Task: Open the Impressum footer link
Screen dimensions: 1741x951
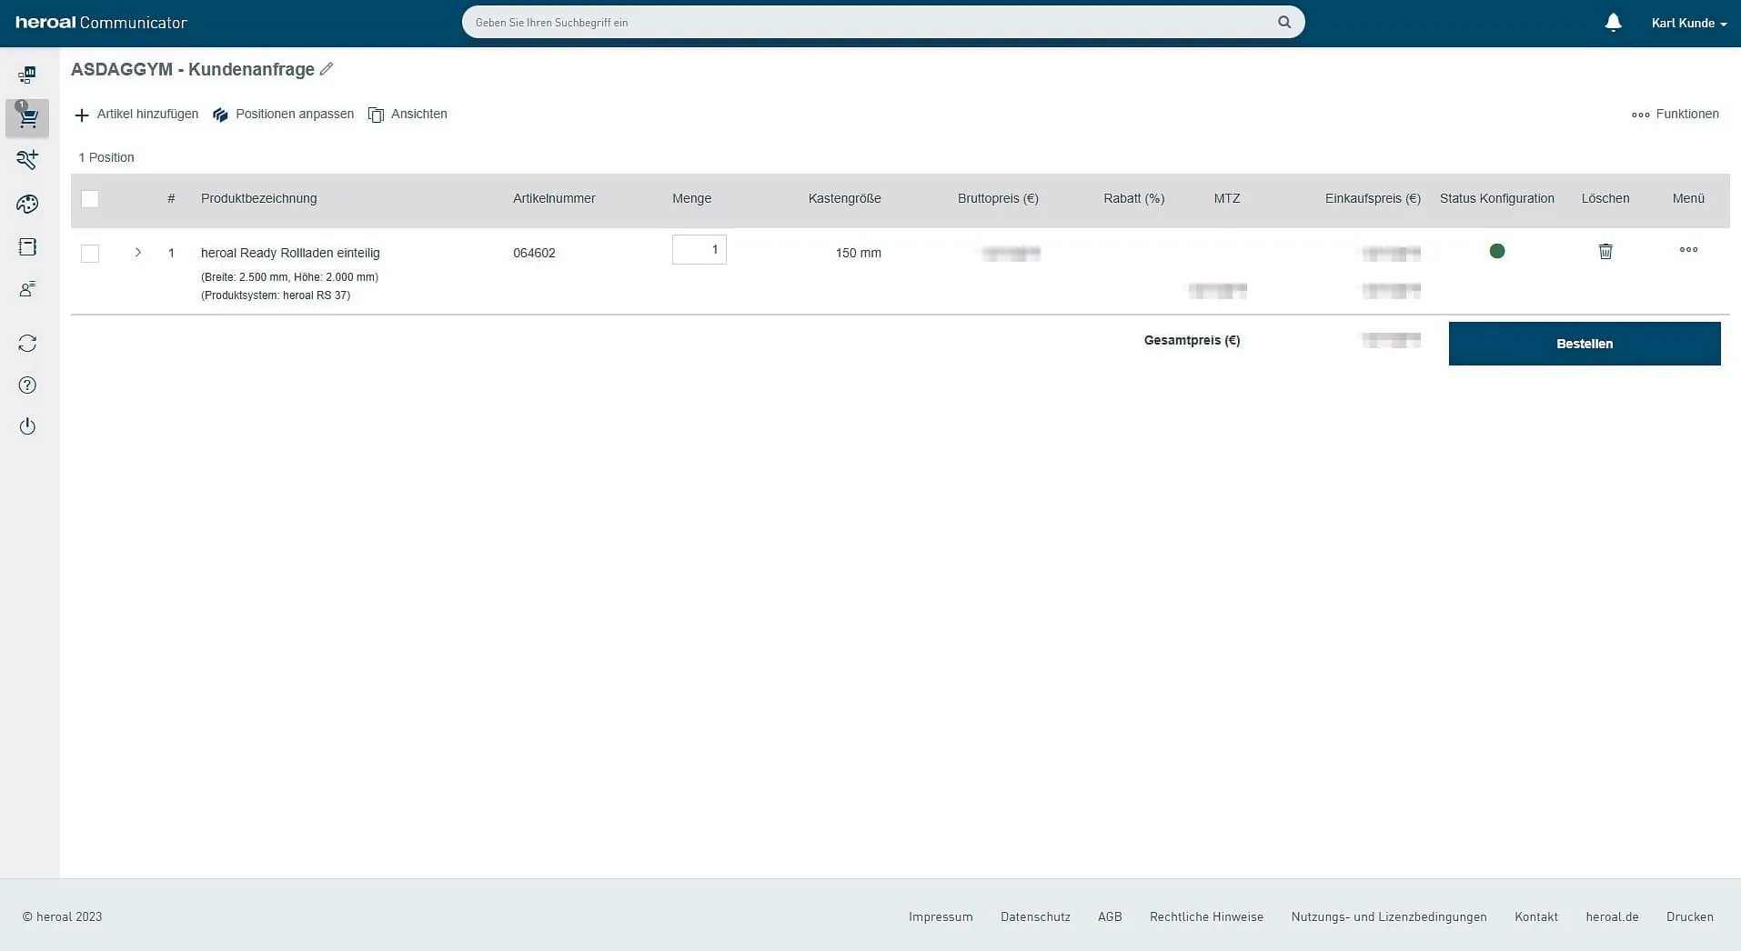Action: click(x=941, y=916)
